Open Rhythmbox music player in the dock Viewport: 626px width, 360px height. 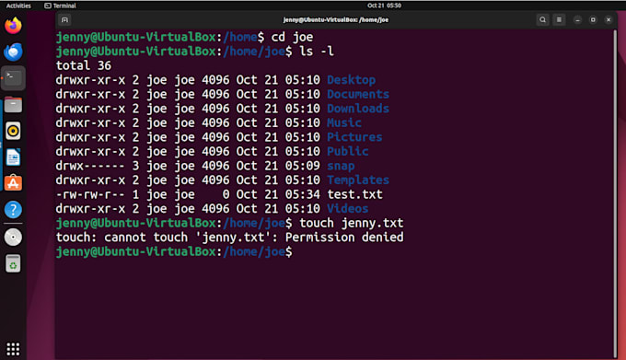pos(13,131)
